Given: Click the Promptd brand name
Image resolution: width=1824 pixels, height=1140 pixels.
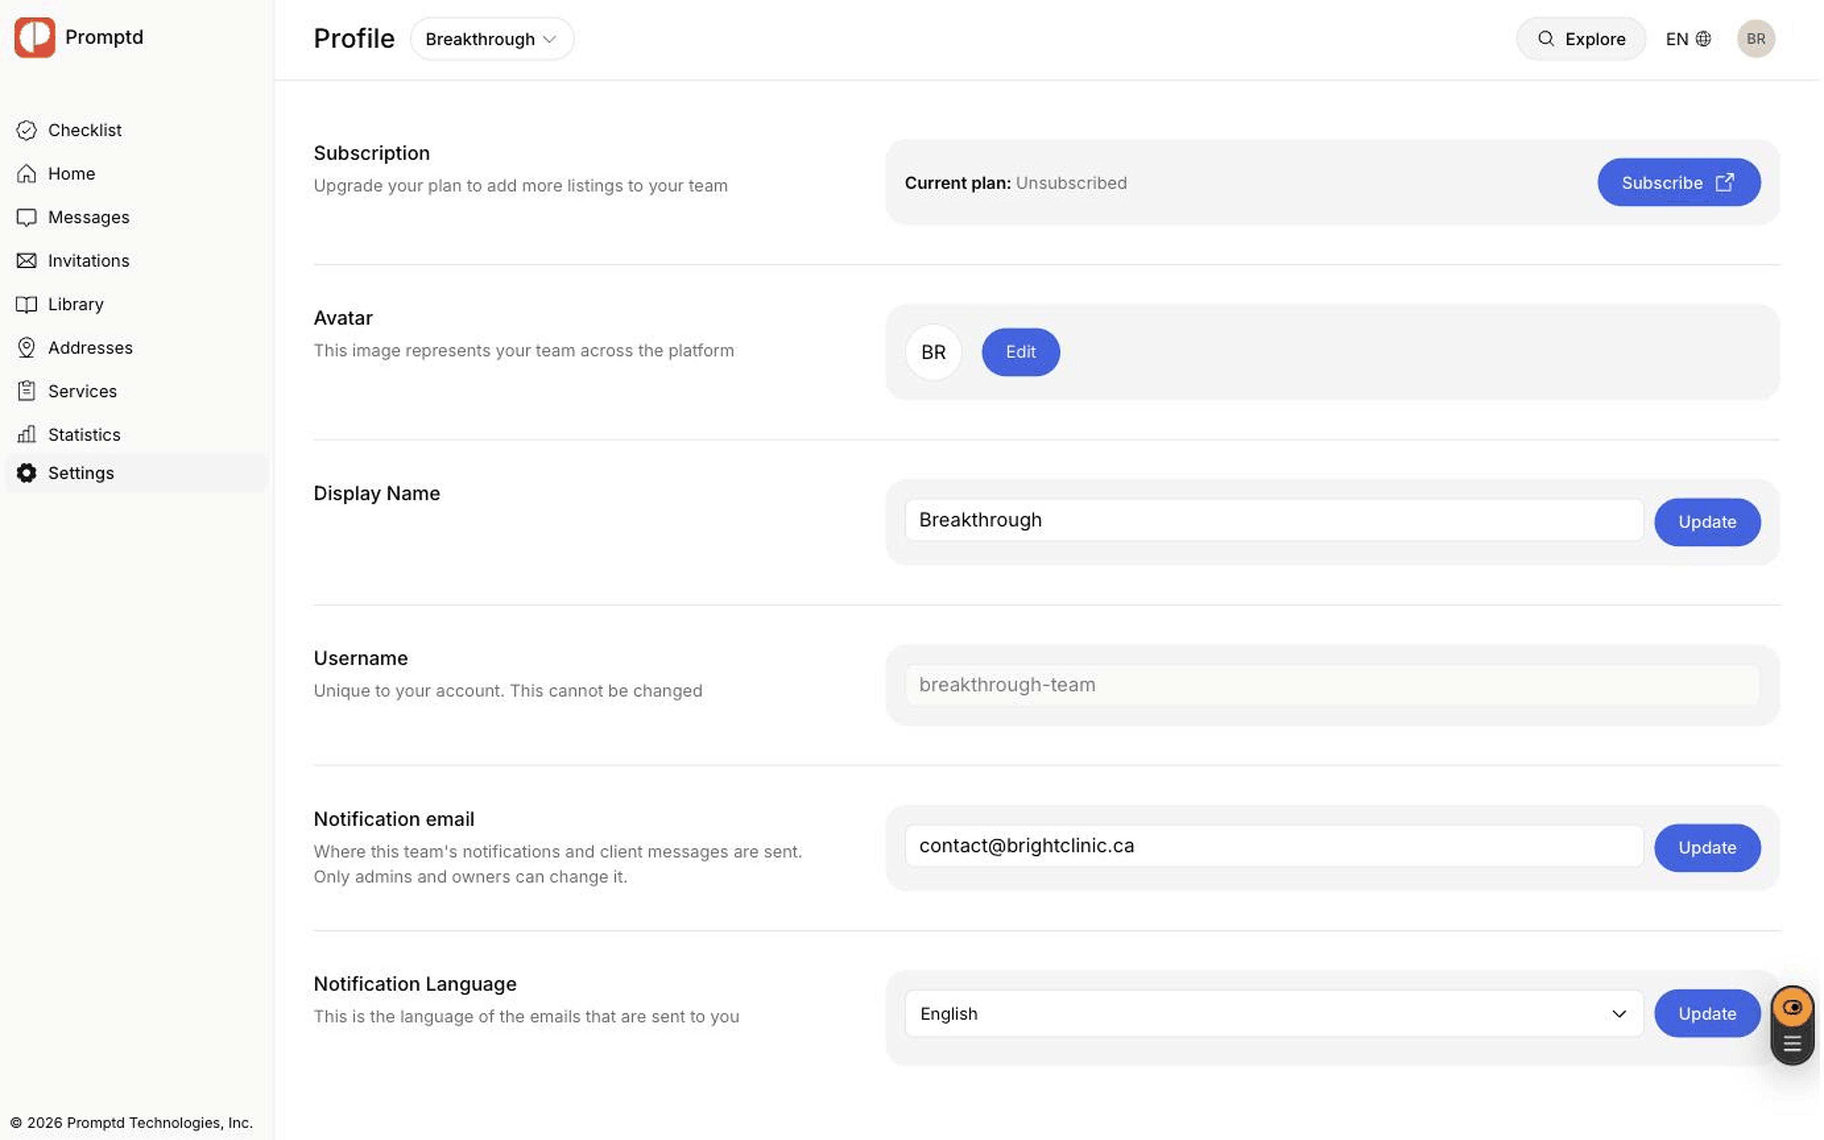Looking at the screenshot, I should [x=104, y=37].
